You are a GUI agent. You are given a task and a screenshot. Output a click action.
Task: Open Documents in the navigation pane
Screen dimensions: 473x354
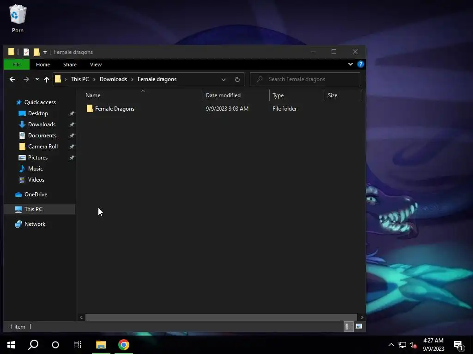coord(42,136)
